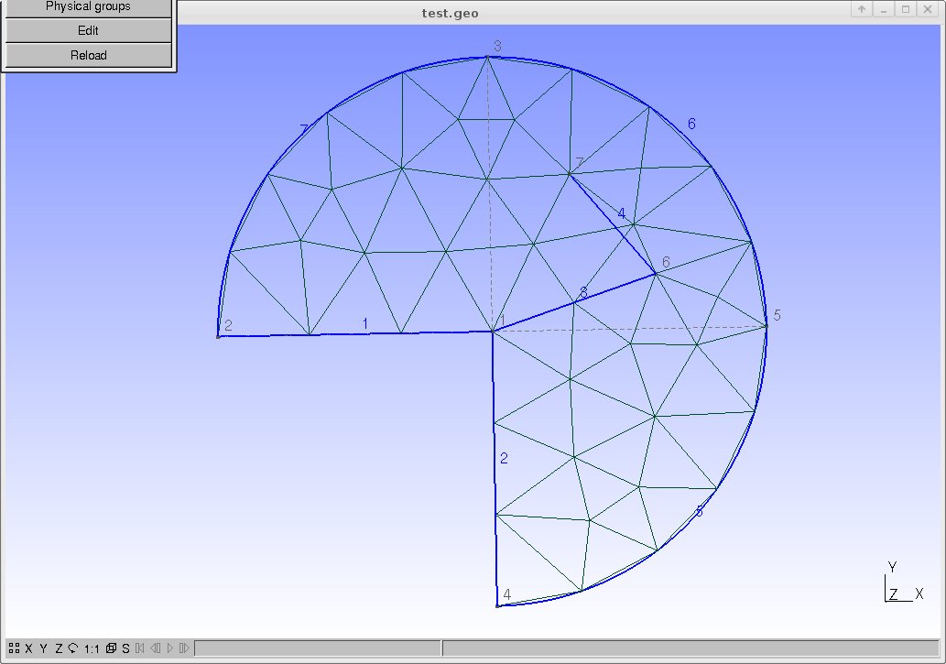Step backward one animation frame

155,648
